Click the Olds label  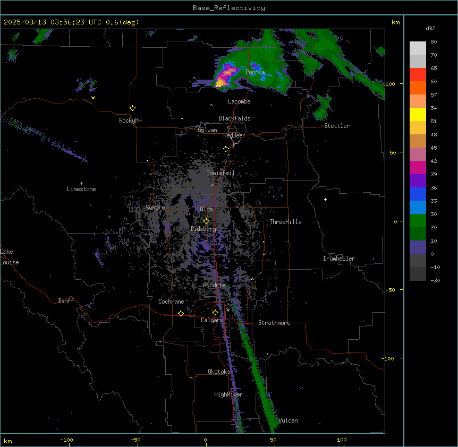point(206,209)
